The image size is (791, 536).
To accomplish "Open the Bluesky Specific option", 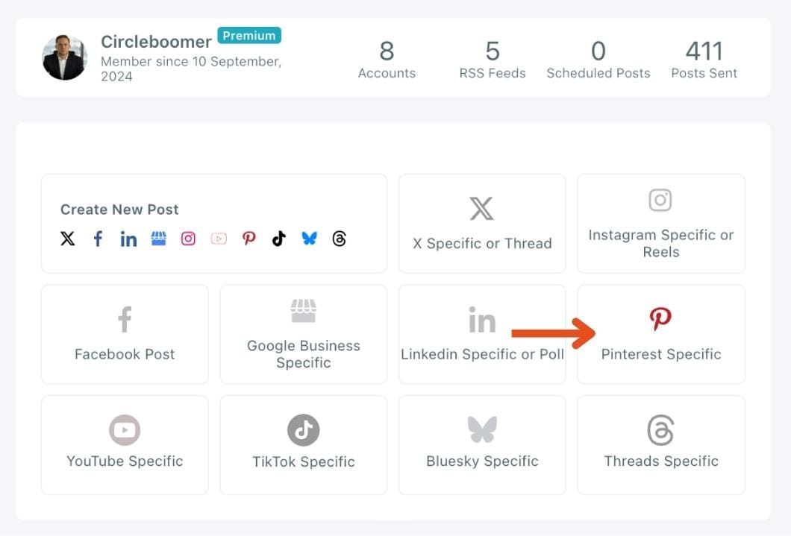I will point(482,445).
